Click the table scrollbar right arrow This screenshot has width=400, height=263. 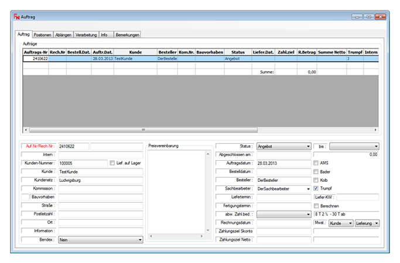click(375, 130)
